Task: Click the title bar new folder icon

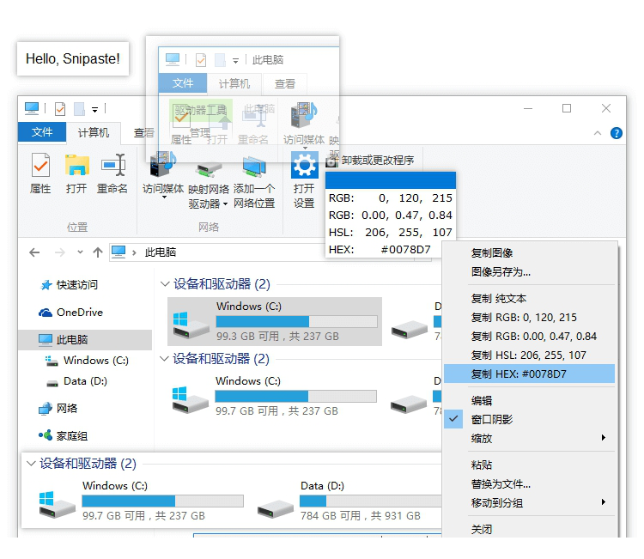Action: pos(79,109)
